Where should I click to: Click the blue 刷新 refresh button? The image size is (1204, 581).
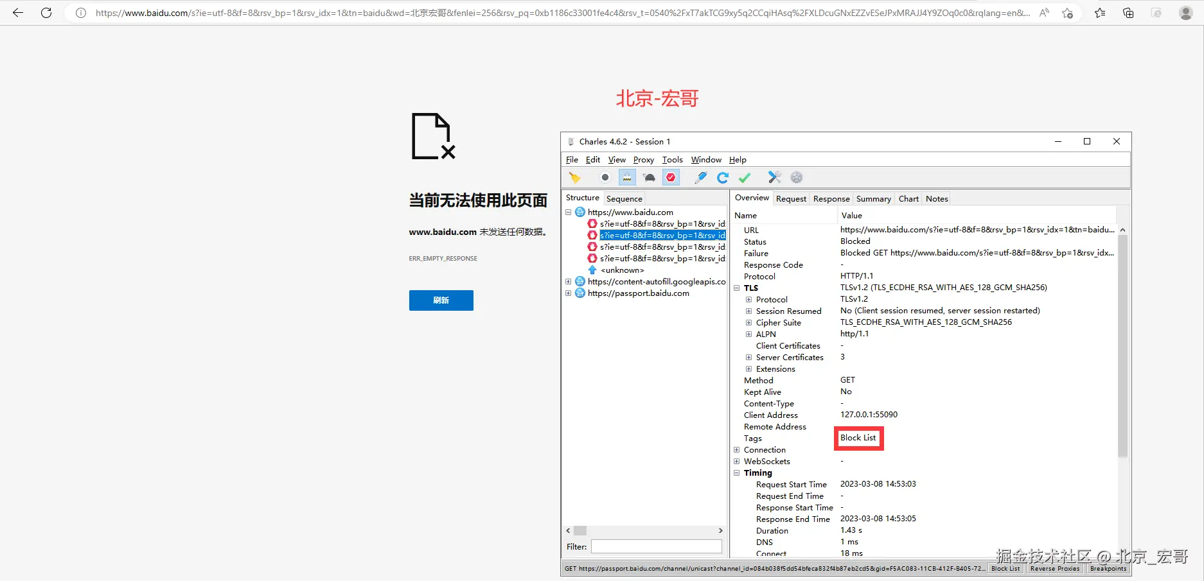coord(441,300)
